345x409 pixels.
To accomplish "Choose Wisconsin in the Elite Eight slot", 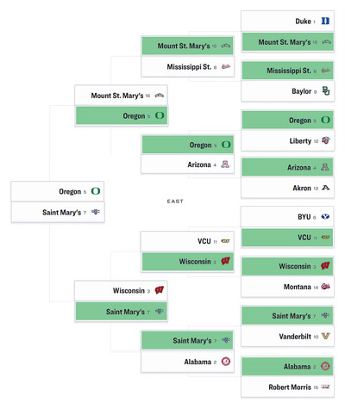I will [121, 290].
